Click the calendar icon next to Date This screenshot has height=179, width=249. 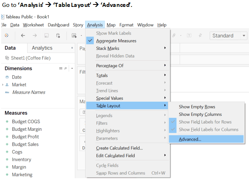[7, 77]
